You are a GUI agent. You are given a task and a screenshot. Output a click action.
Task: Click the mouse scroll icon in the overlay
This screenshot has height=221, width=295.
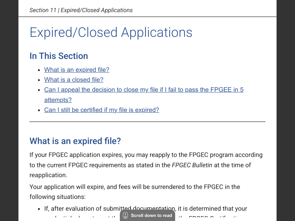click(125, 215)
